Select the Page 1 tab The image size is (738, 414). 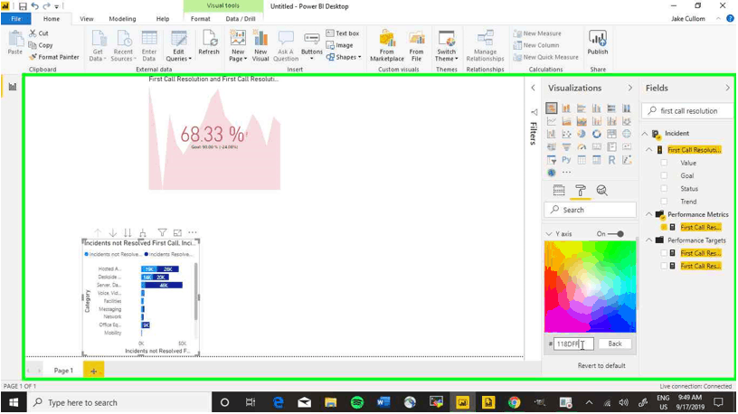pyautogui.click(x=63, y=371)
